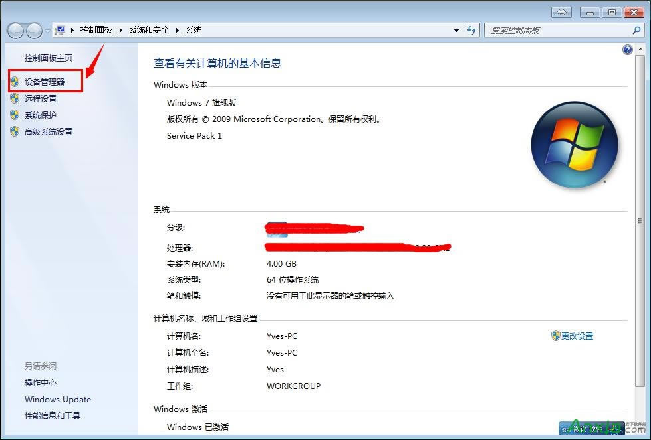Go to 控制面板 in the breadcrumb path

point(96,30)
